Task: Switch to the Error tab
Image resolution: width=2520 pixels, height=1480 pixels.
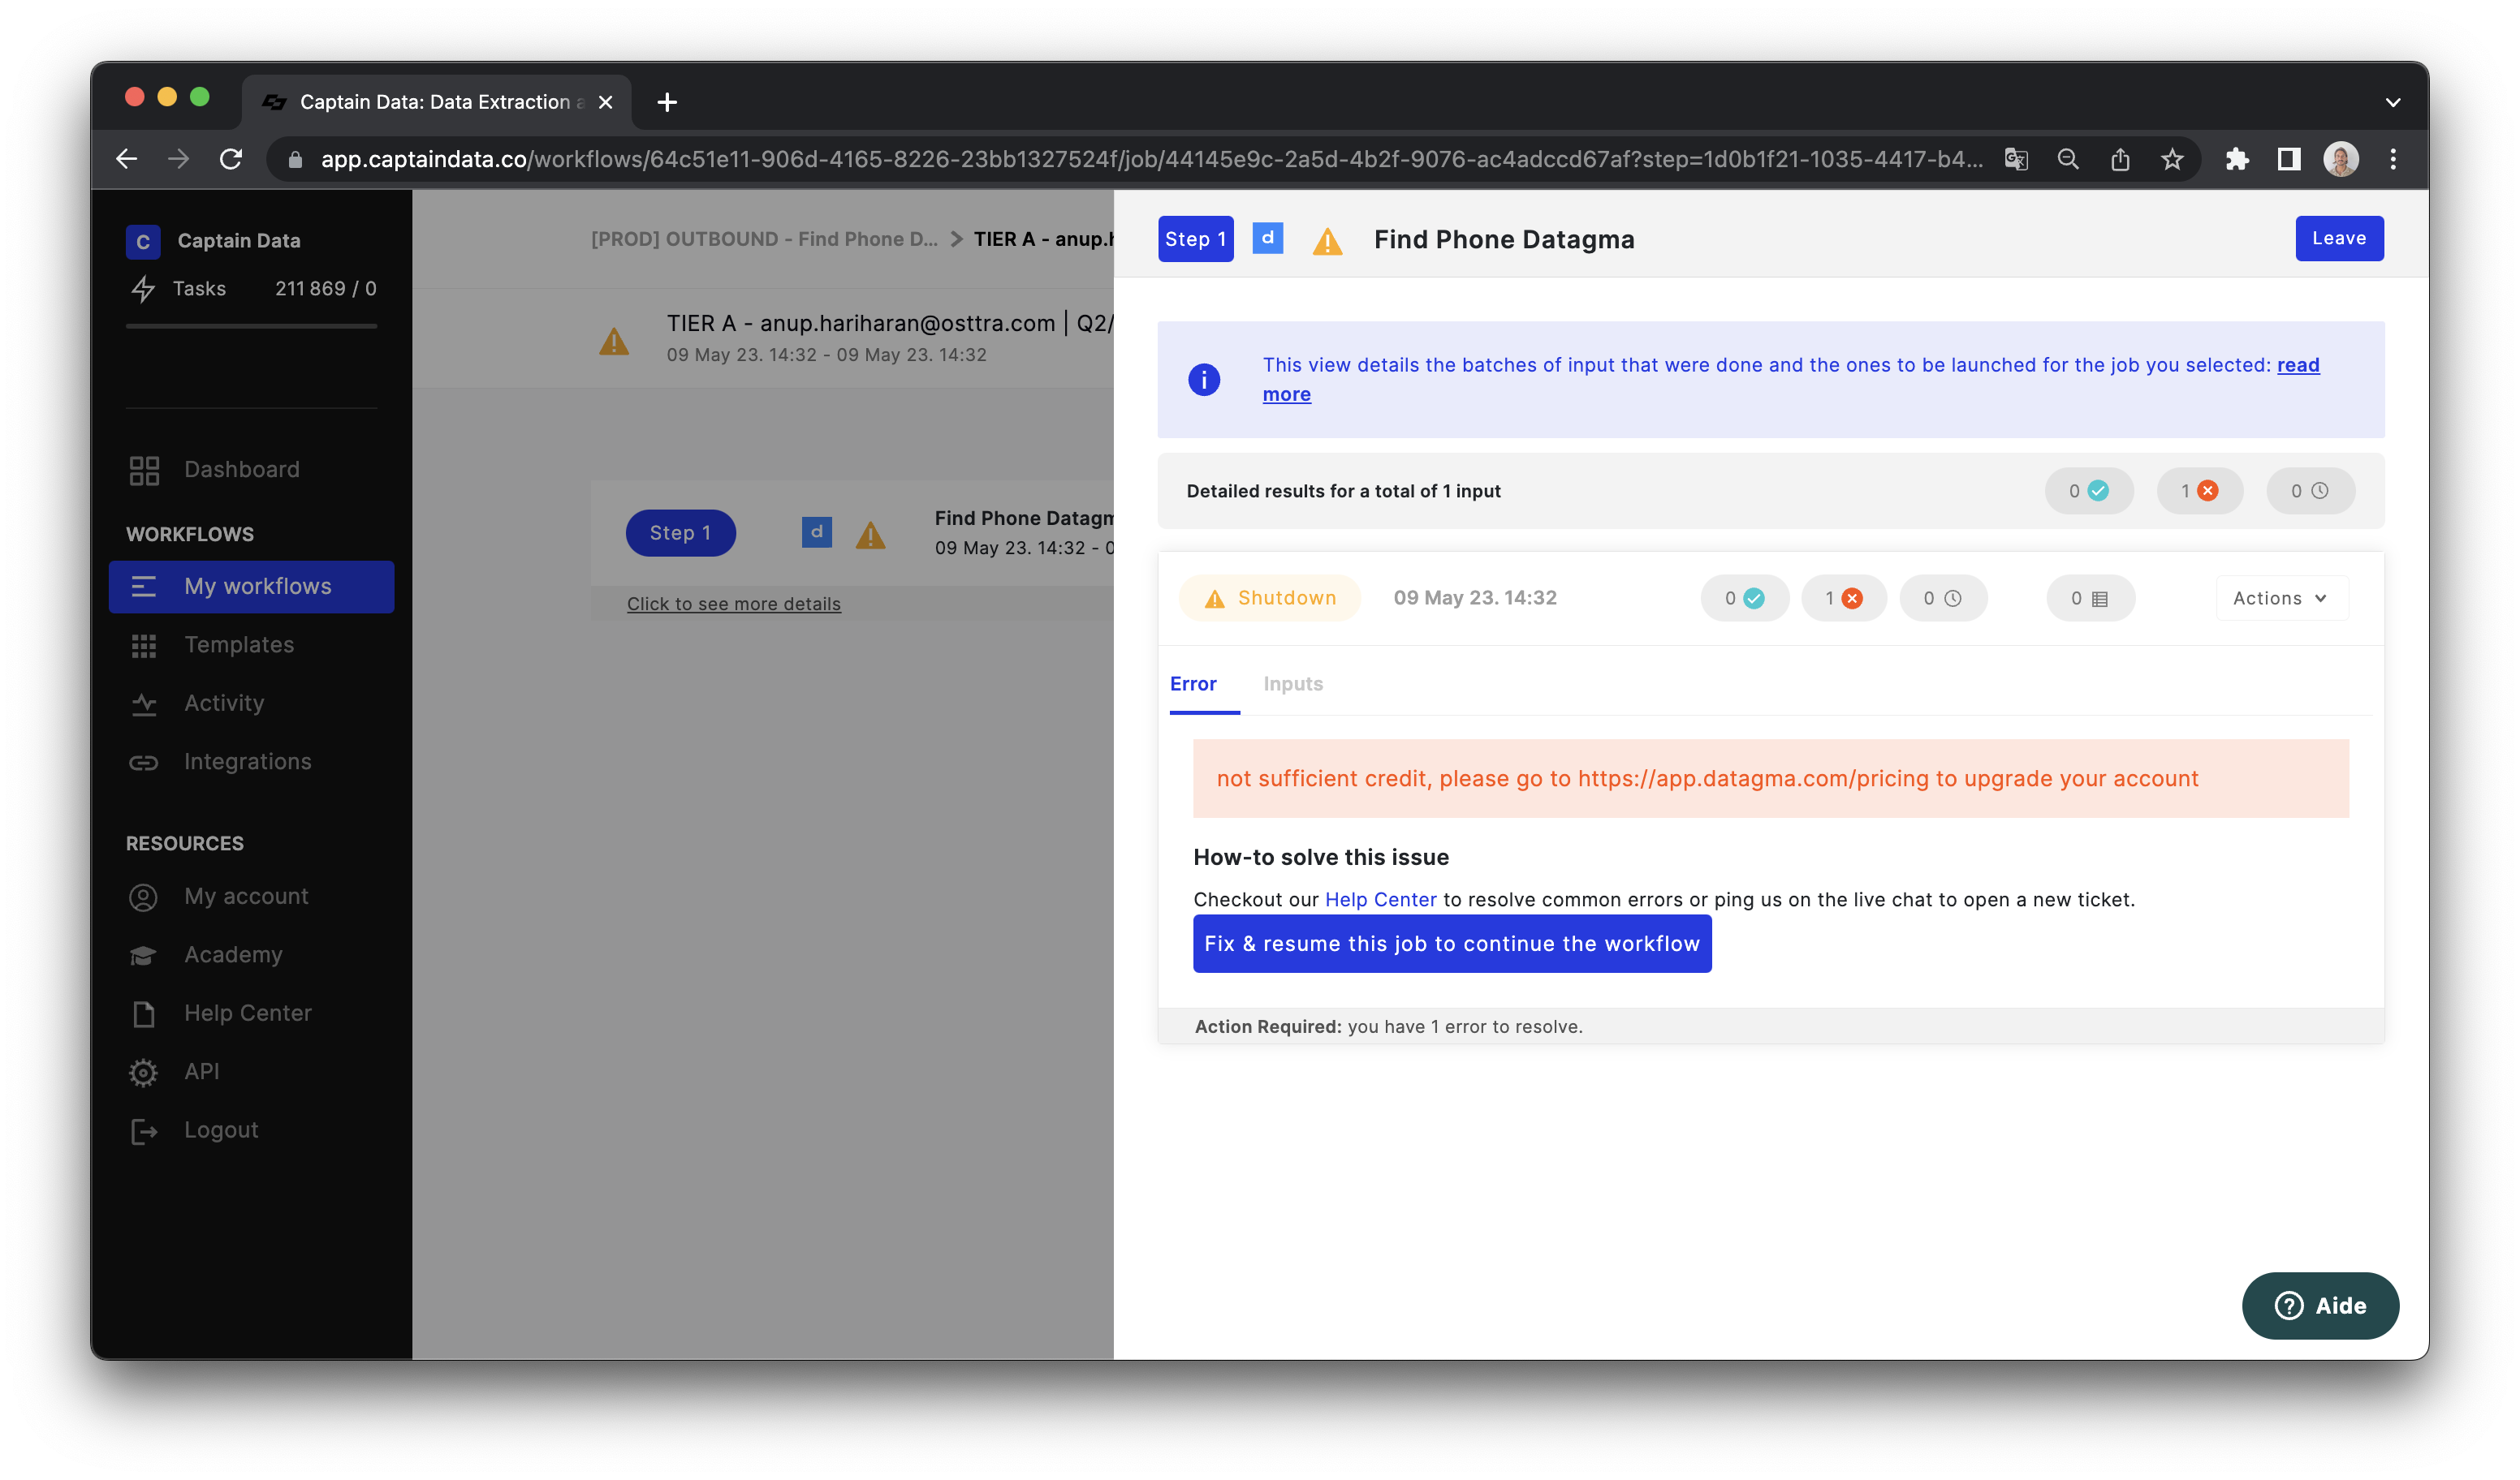Action: [x=1193, y=683]
